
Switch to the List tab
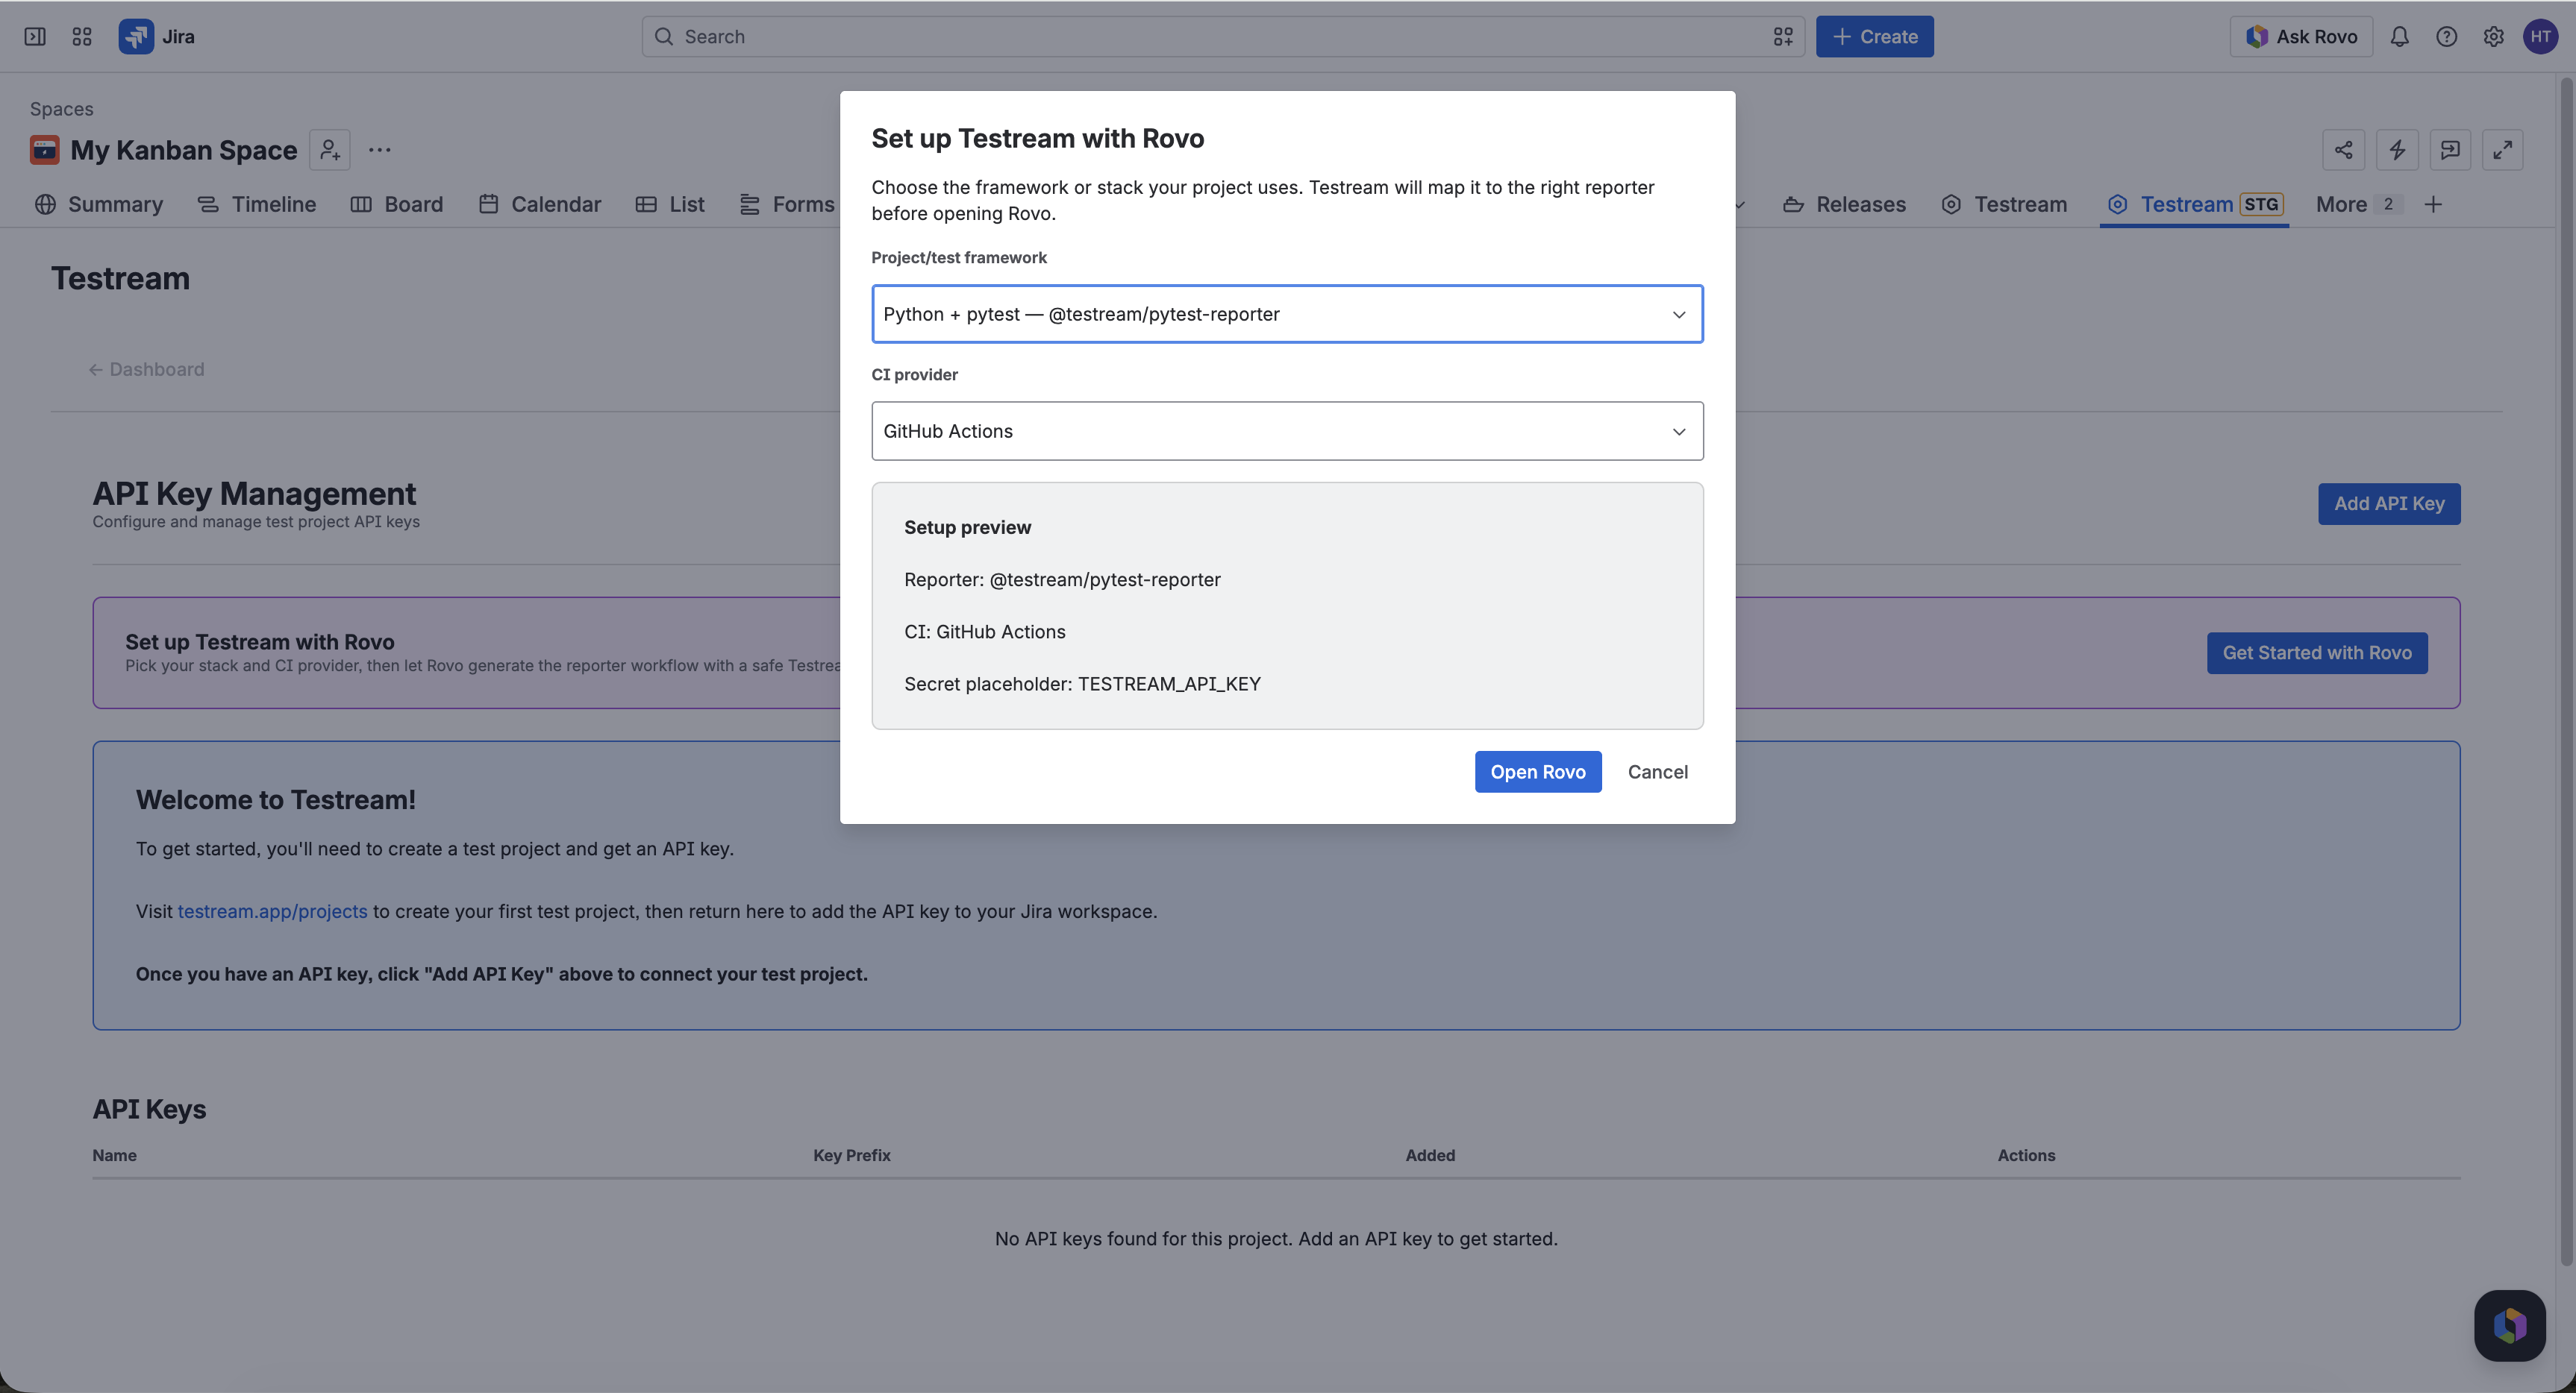(670, 205)
